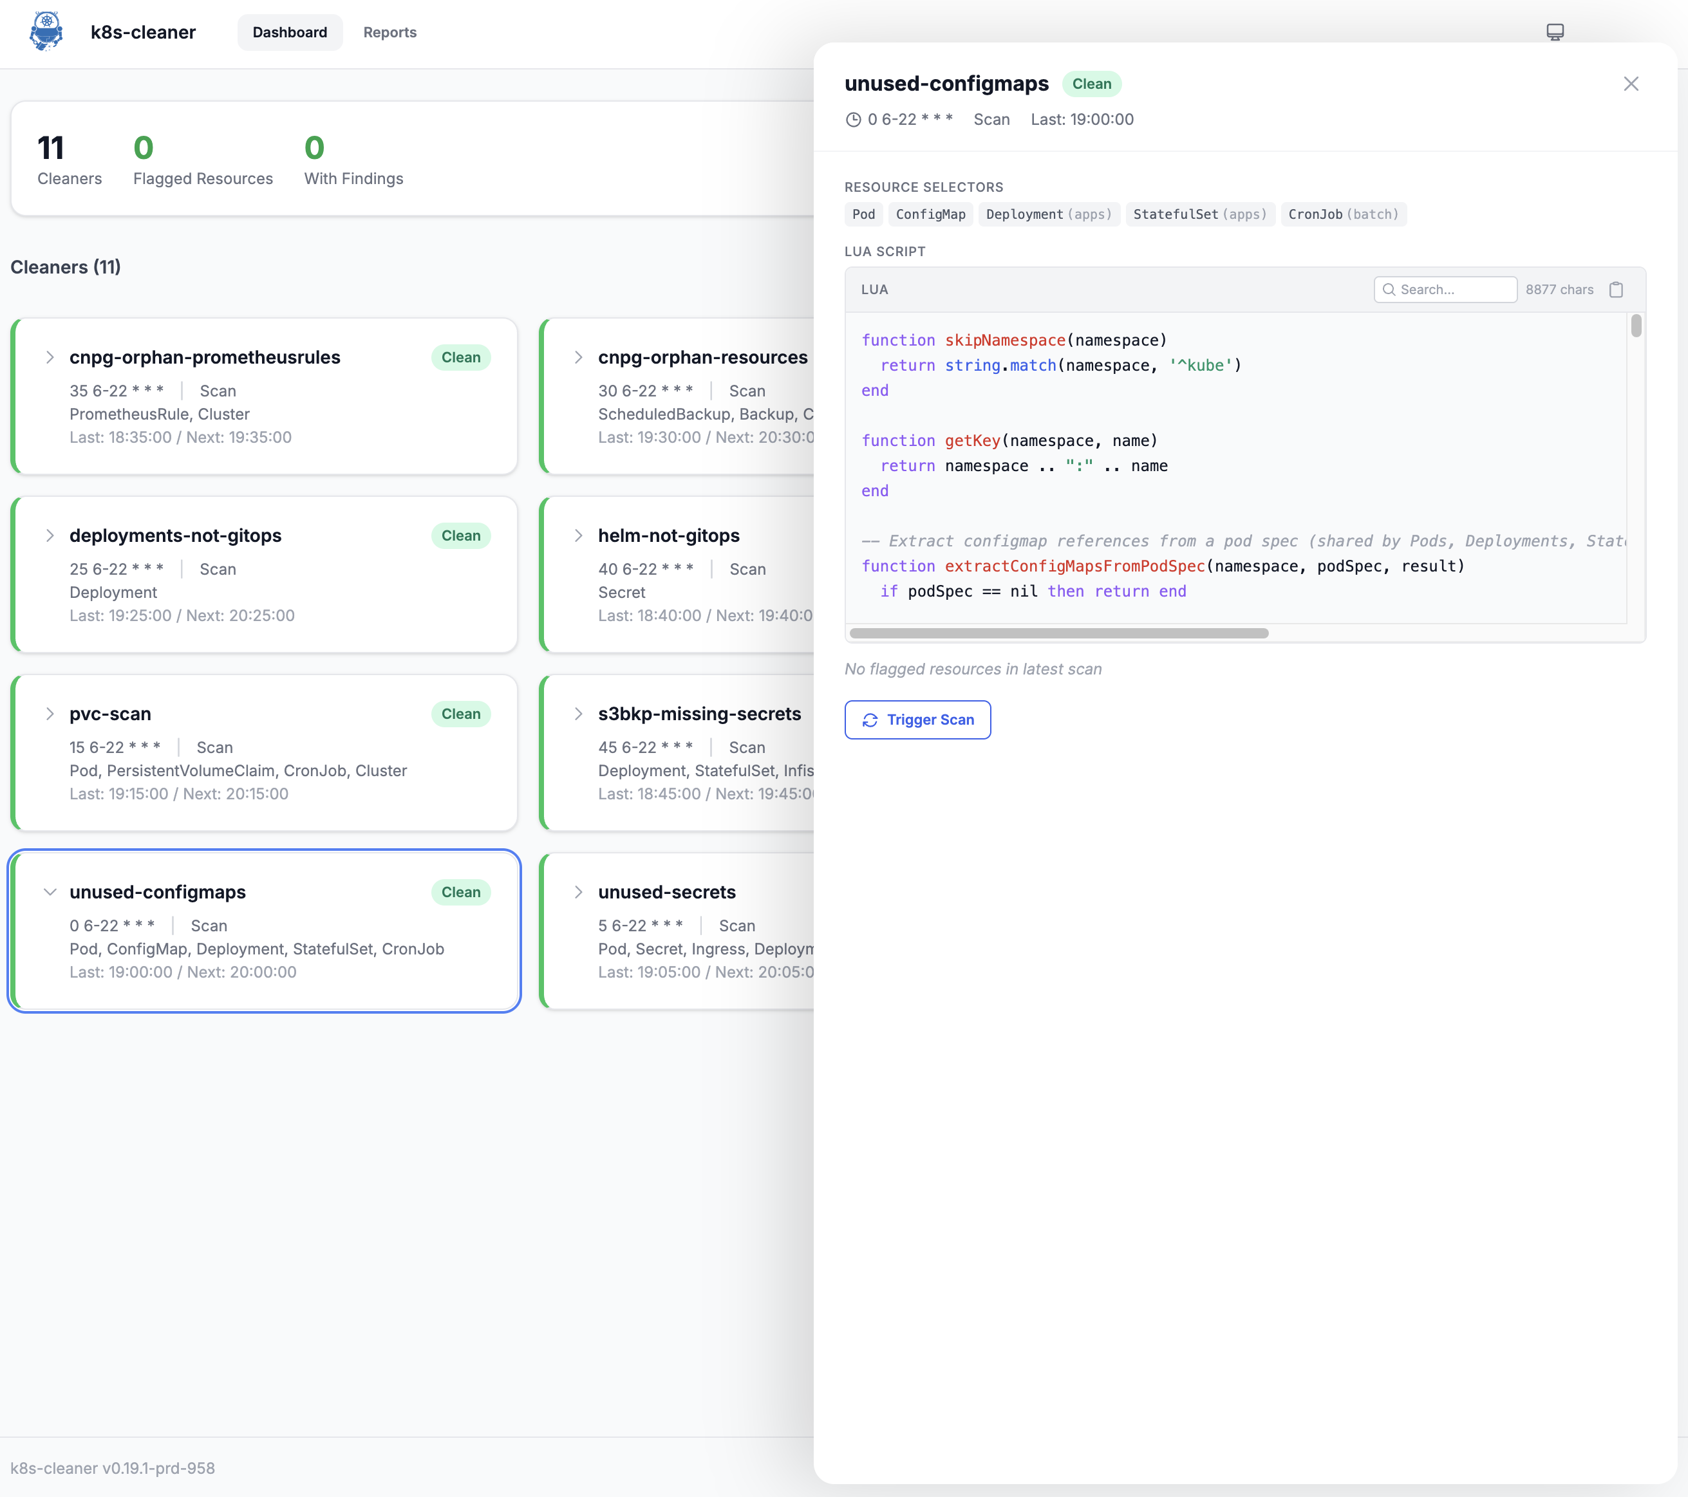Click the horizontal scrollbar below the Lua code
The height and width of the screenshot is (1497, 1688).
1057,633
